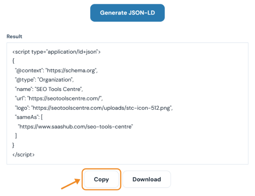The width and height of the screenshot is (255, 196).
Task: Click the "url" seotoolscentre.com line
Action: pyautogui.click(x=59, y=98)
